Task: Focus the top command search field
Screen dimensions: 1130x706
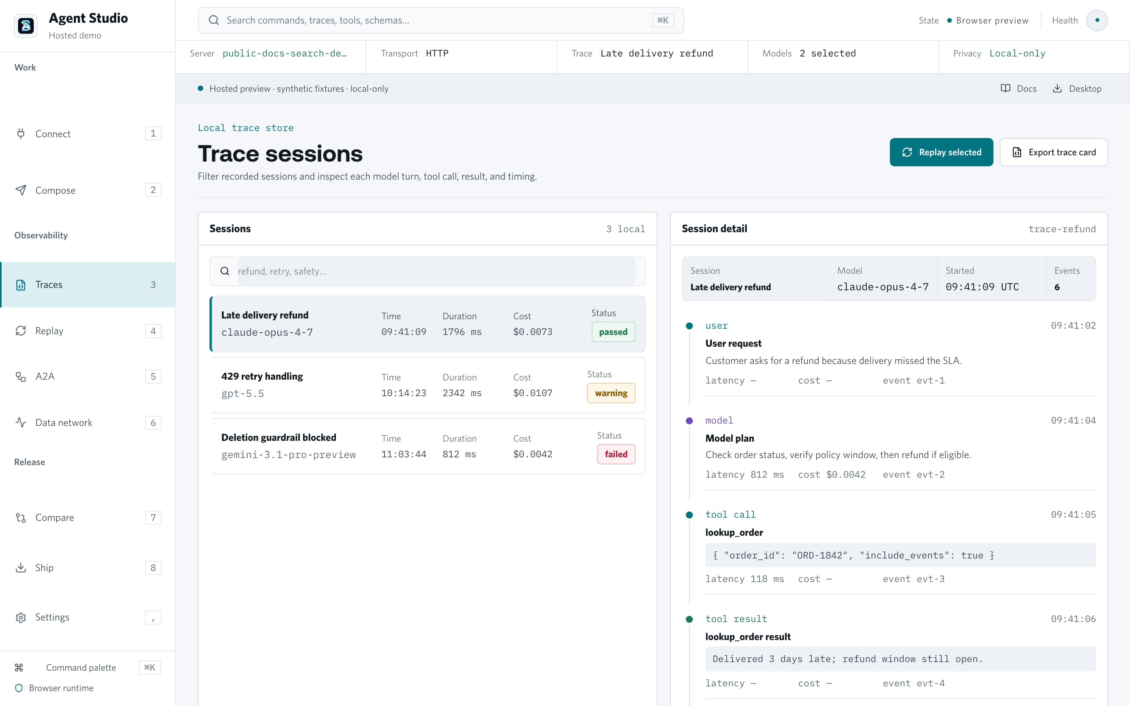Action: click(441, 20)
